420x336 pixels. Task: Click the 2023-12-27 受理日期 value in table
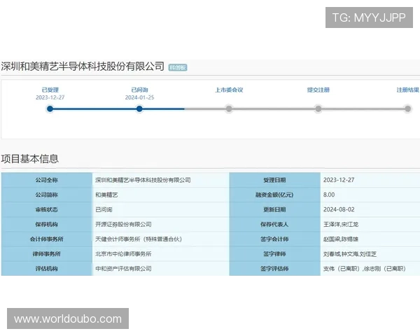[339, 180]
